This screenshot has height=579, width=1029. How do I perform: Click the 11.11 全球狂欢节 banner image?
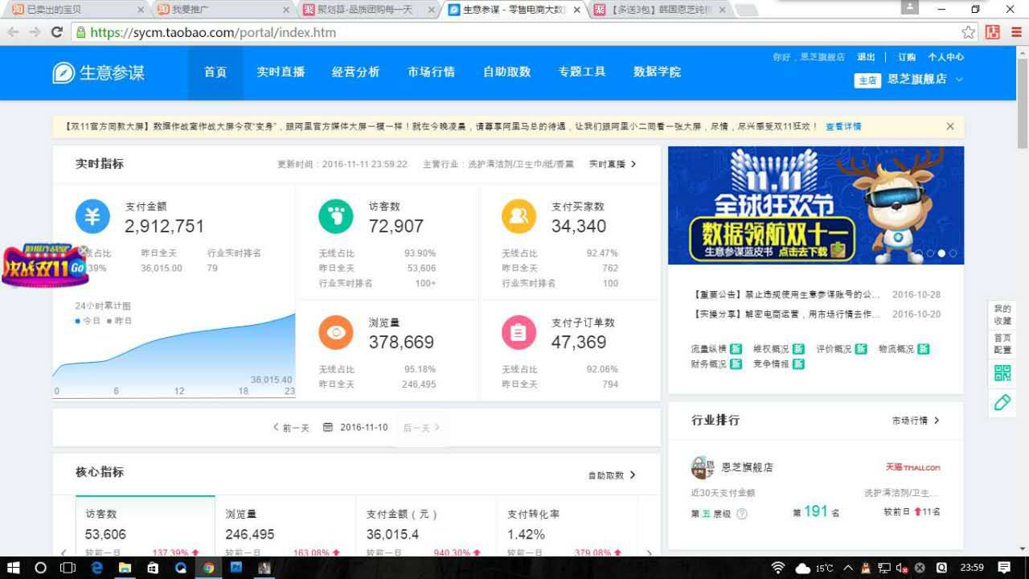[x=816, y=205]
